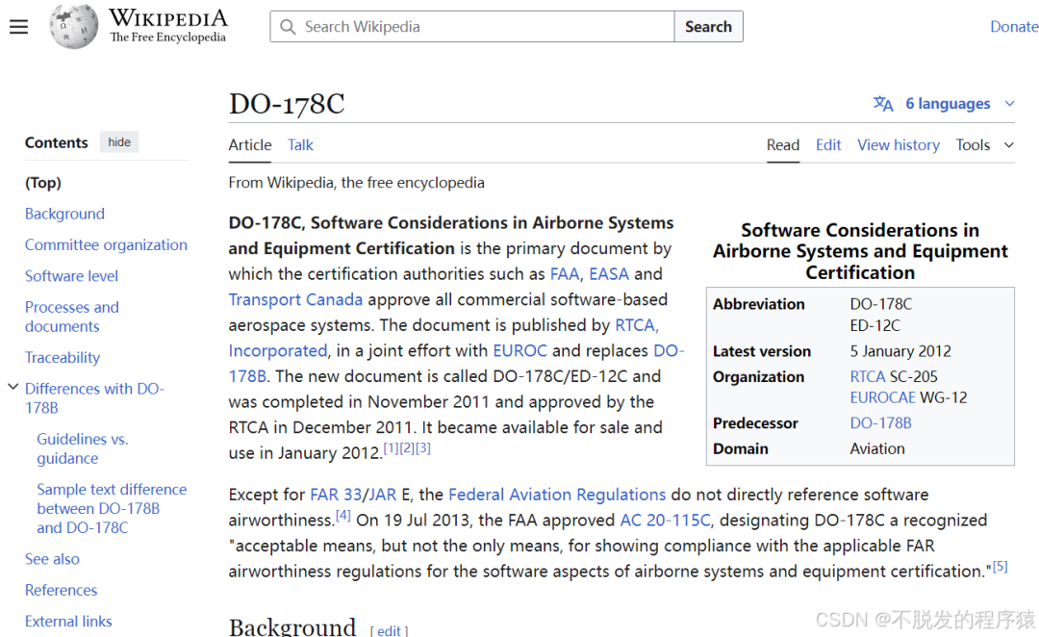Open the Transport Canada link

tap(295, 299)
